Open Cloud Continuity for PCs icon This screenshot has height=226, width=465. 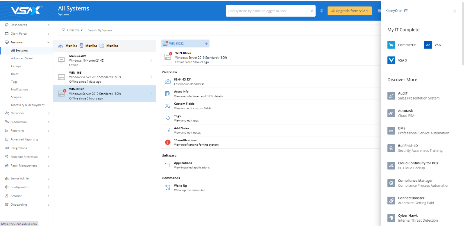pyautogui.click(x=391, y=166)
